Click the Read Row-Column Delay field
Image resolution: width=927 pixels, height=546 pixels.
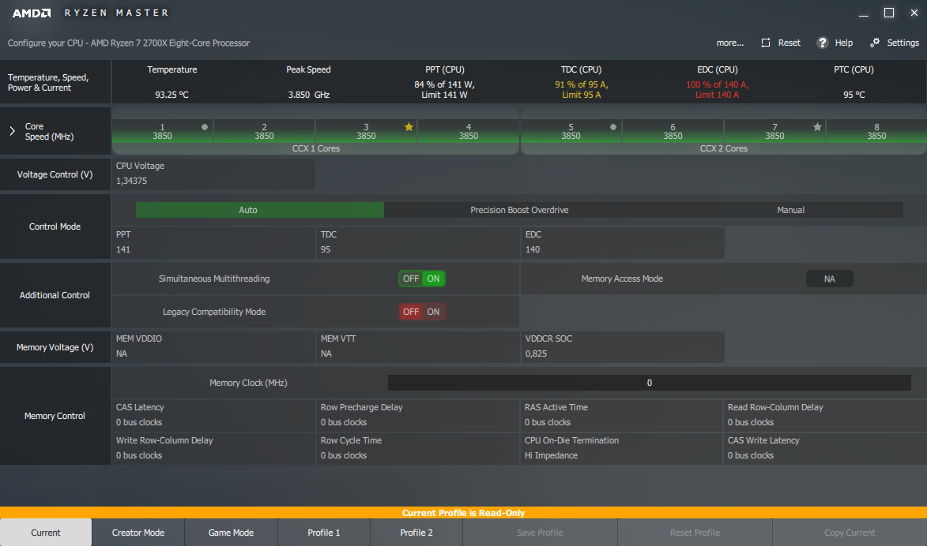click(x=825, y=415)
